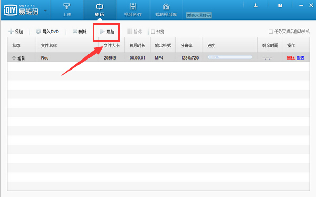Click the blue 配置 link in the Rec row
Image resolution: width=316 pixels, height=197 pixels.
(301, 58)
